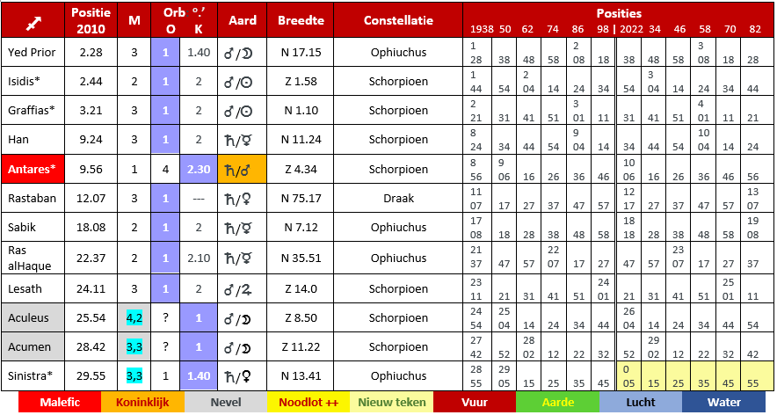Click the cyan 3,3 magnitude cell for Acumen

[134, 347]
